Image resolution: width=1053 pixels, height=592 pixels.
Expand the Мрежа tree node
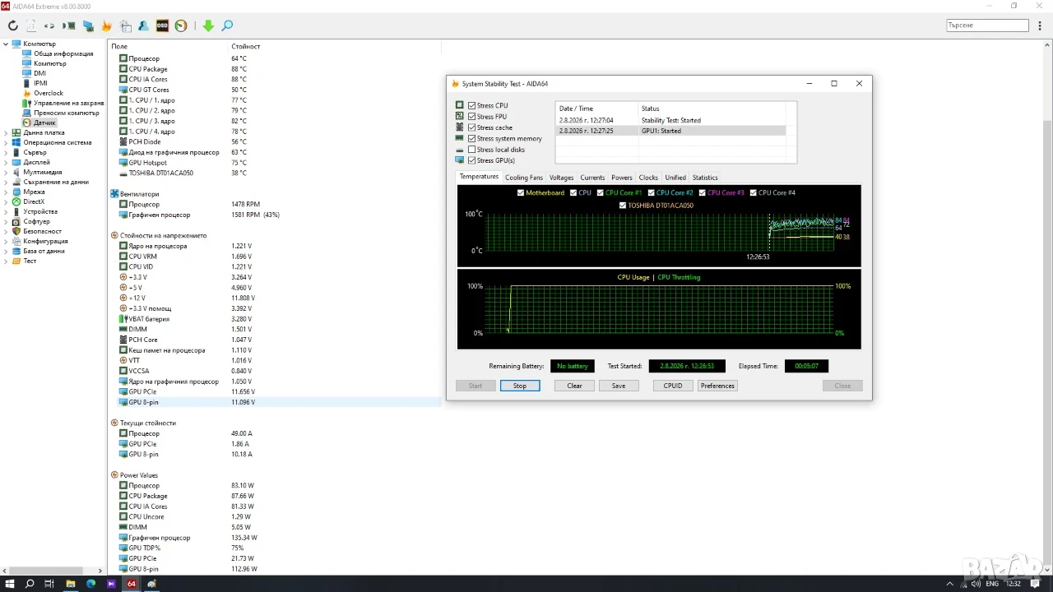[x=7, y=192]
